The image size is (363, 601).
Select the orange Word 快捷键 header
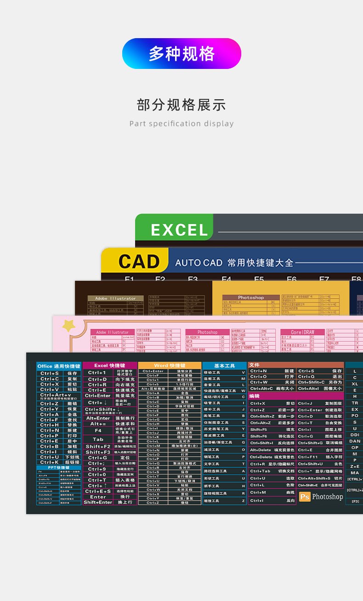[170, 365]
